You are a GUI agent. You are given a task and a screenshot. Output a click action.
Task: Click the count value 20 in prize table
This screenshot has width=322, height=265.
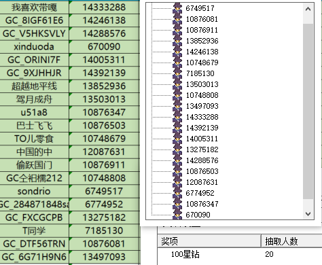(269, 254)
